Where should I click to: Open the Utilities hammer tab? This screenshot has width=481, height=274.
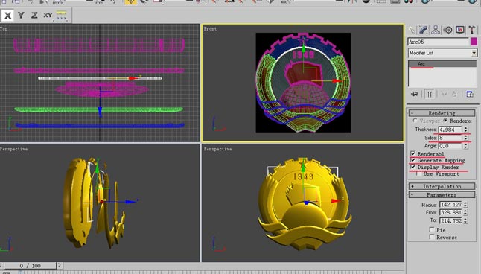(472, 30)
